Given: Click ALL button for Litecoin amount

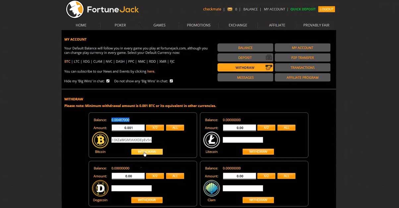Looking at the screenshot, I should click(x=286, y=128).
